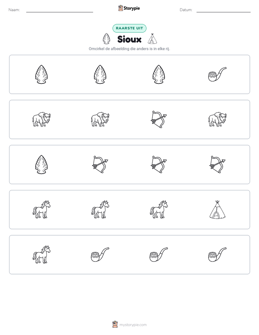
Task: Click the Storypie bear logo at top
Action: pos(120,8)
